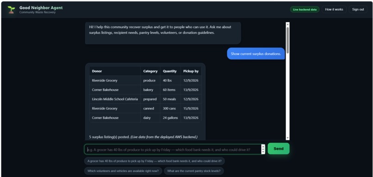Click the assistant's greeting message bubble

pos(163,33)
